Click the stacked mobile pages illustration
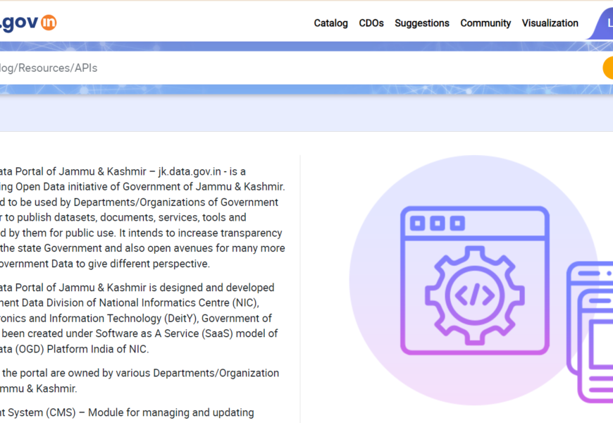Image resolution: width=613 pixels, height=423 pixels. (590, 331)
